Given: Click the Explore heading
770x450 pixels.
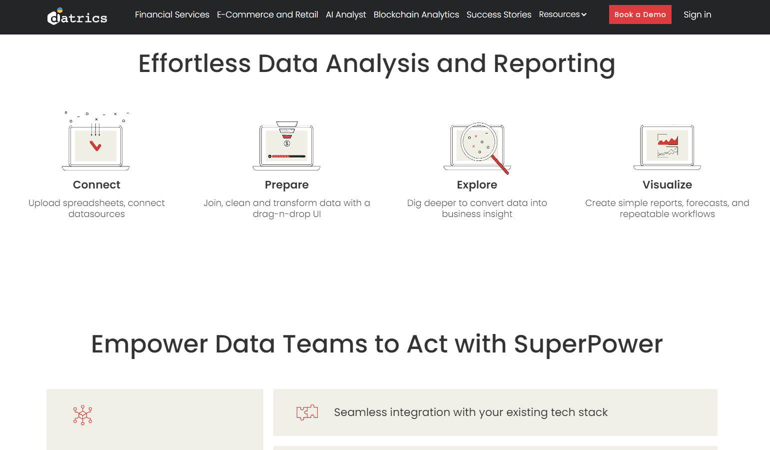Looking at the screenshot, I should (x=477, y=184).
